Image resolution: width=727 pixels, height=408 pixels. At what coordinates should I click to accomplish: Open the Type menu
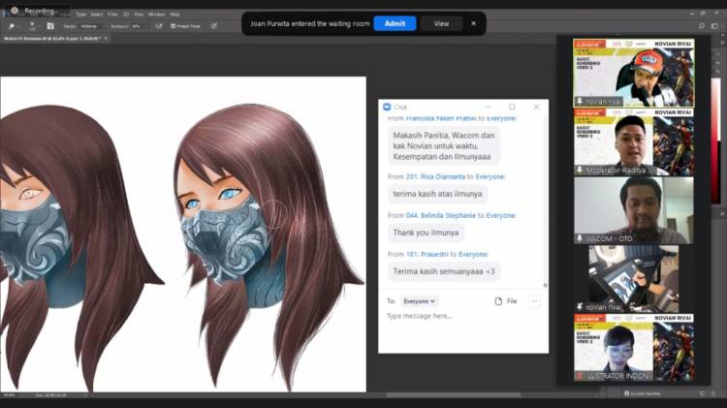[x=81, y=15]
